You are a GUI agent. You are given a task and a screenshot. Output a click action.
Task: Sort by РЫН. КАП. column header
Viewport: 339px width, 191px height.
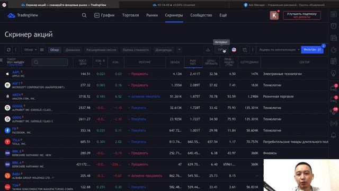pyautogui.click(x=193, y=62)
